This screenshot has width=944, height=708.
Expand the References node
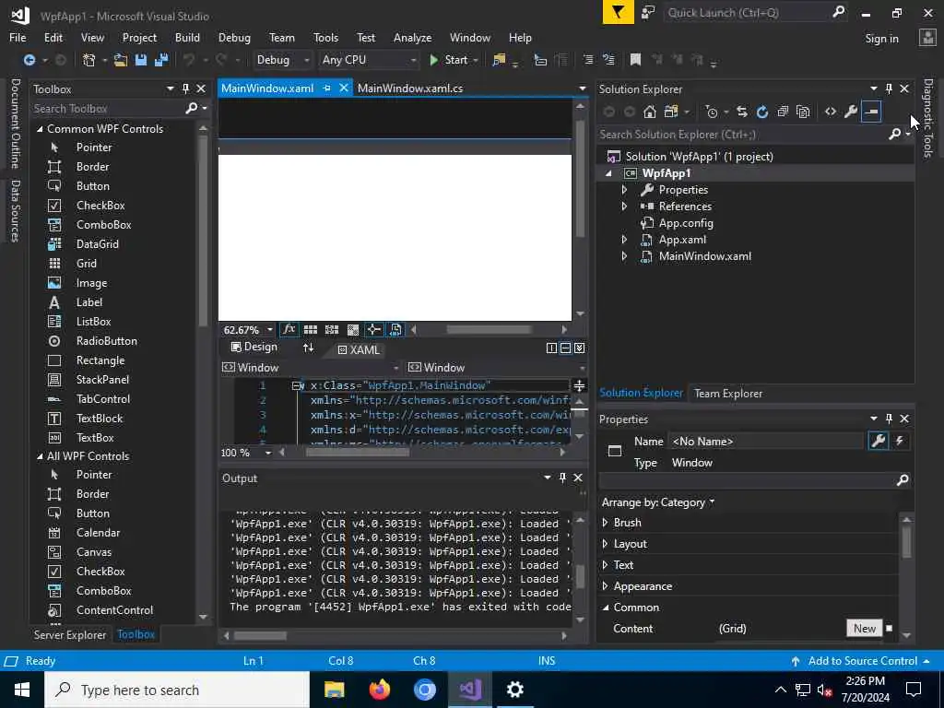pyautogui.click(x=624, y=206)
